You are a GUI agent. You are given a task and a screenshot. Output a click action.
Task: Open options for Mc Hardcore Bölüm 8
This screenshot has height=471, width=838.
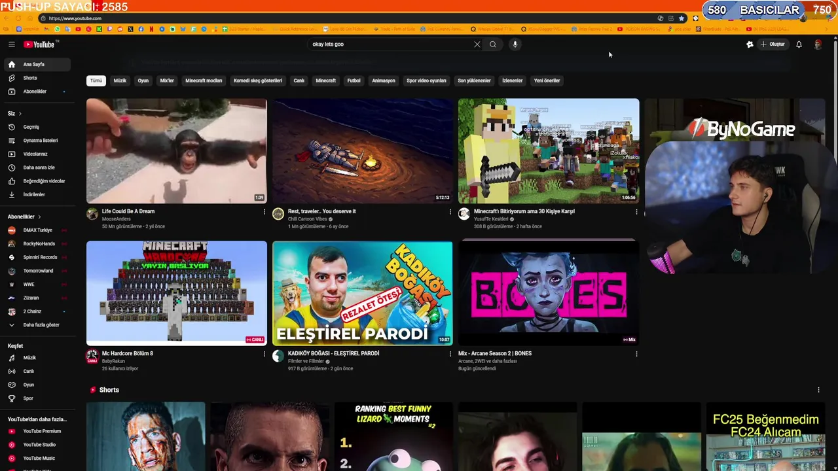264,354
